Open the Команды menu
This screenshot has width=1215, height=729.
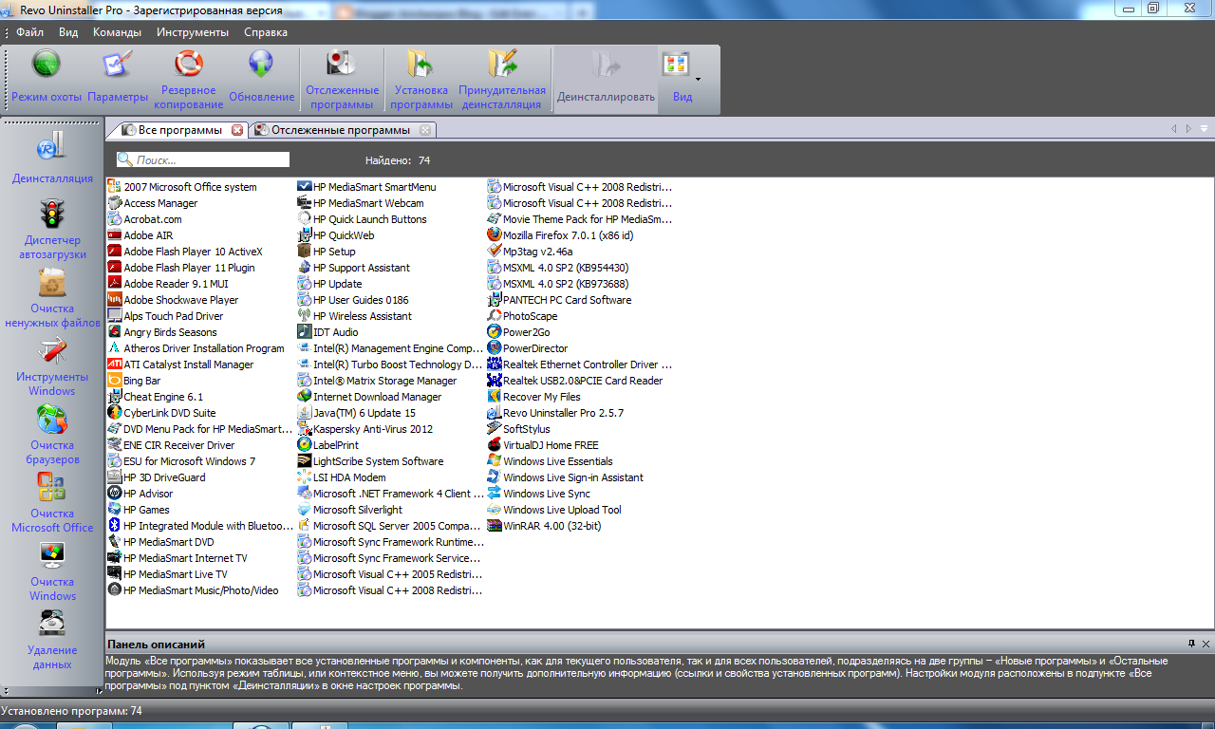pyautogui.click(x=117, y=32)
